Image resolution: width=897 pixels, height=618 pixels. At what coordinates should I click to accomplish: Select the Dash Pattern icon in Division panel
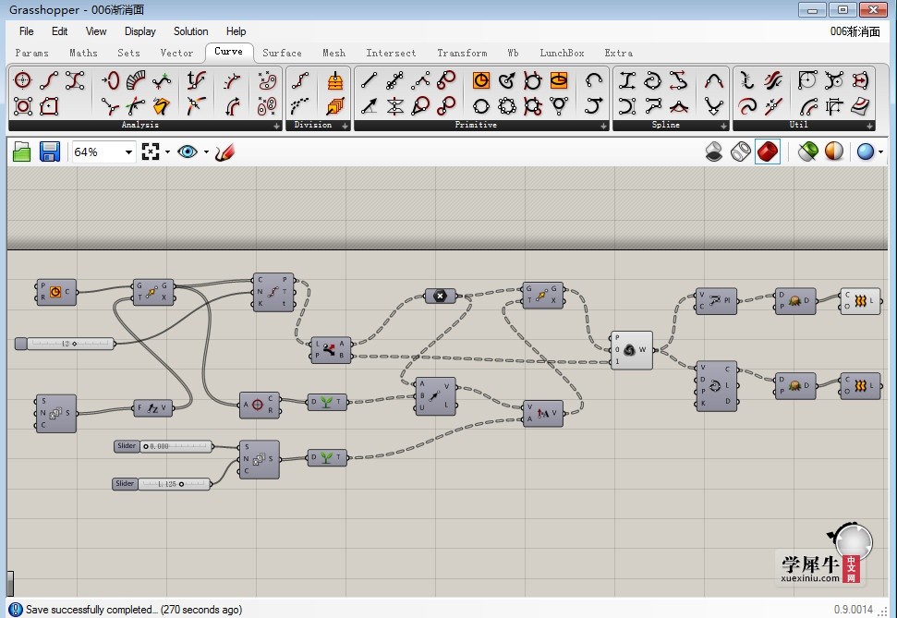click(x=300, y=106)
